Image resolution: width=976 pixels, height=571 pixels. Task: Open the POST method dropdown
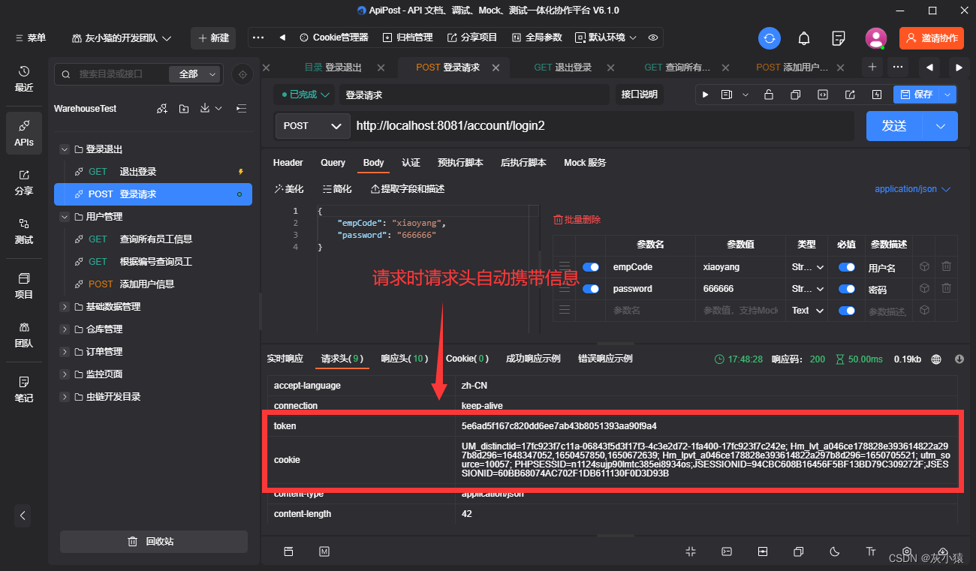[x=312, y=126]
